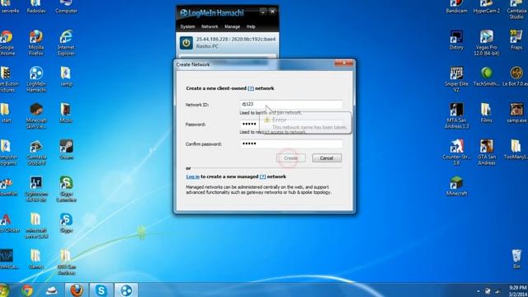Select the green block Minecraft desktop icon
This screenshot has height=297, width=528.
456,186
